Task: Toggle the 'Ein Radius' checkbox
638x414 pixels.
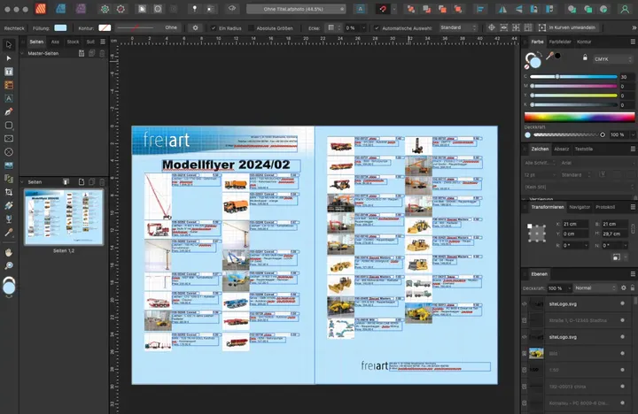Action: click(213, 27)
